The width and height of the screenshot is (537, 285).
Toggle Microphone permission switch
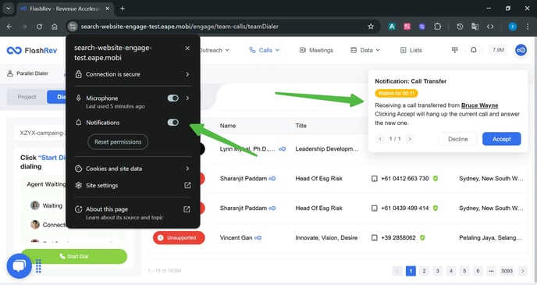tap(173, 98)
